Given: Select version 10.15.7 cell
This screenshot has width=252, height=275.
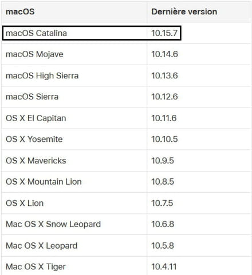Looking at the screenshot, I should click(164, 33).
